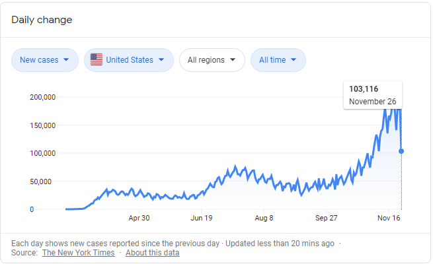Click the 100,000 y-axis label

[42, 153]
